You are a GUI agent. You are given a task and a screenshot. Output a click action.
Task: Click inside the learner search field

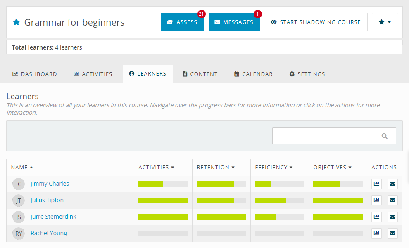tap(326, 135)
